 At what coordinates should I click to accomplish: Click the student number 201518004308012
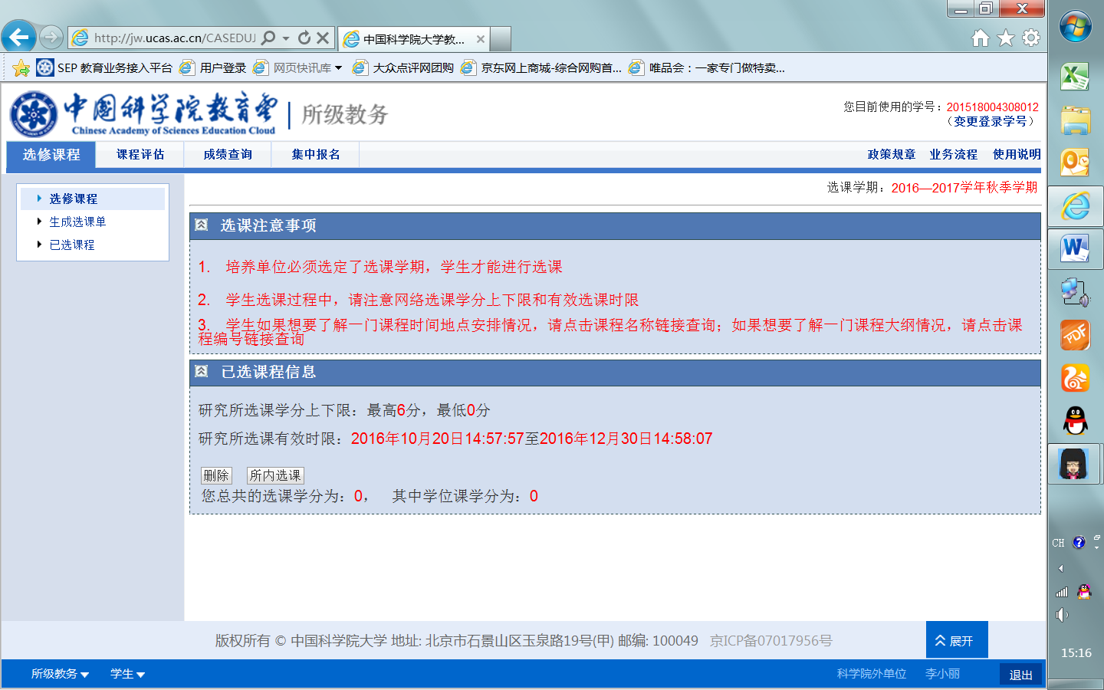[992, 107]
